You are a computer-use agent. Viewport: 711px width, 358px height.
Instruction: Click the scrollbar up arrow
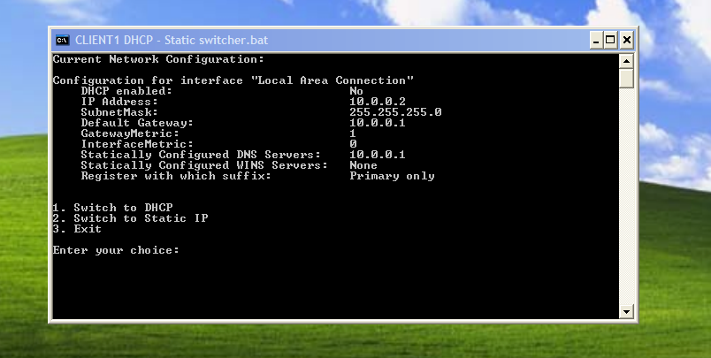click(626, 61)
